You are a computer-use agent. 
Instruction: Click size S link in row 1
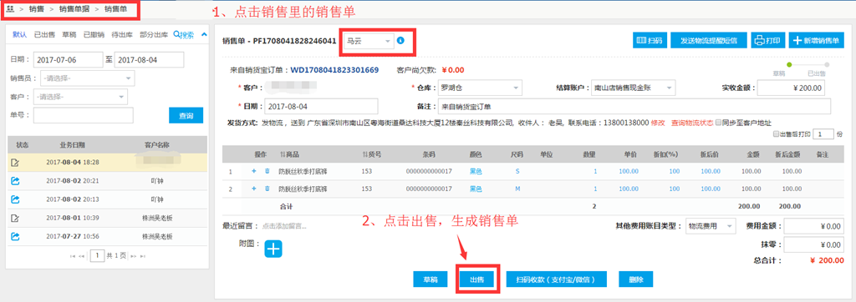point(517,172)
